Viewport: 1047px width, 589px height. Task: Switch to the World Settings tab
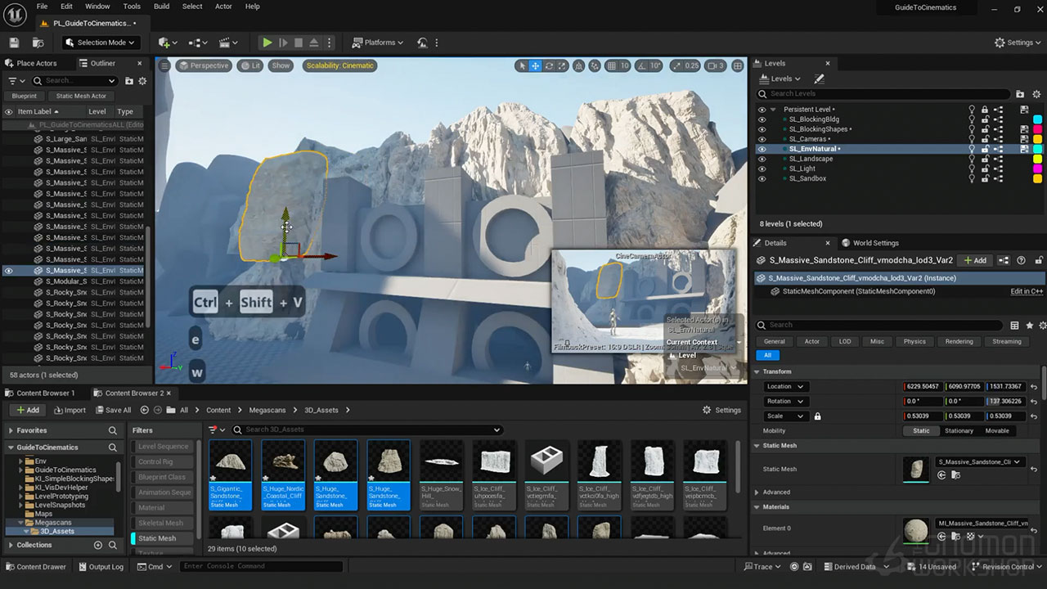tap(874, 243)
